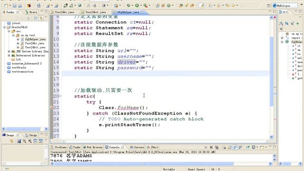This screenshot has height=171, width=304.
Task: Select SqlHelper.java in Package Explorer
Action: click(35, 39)
